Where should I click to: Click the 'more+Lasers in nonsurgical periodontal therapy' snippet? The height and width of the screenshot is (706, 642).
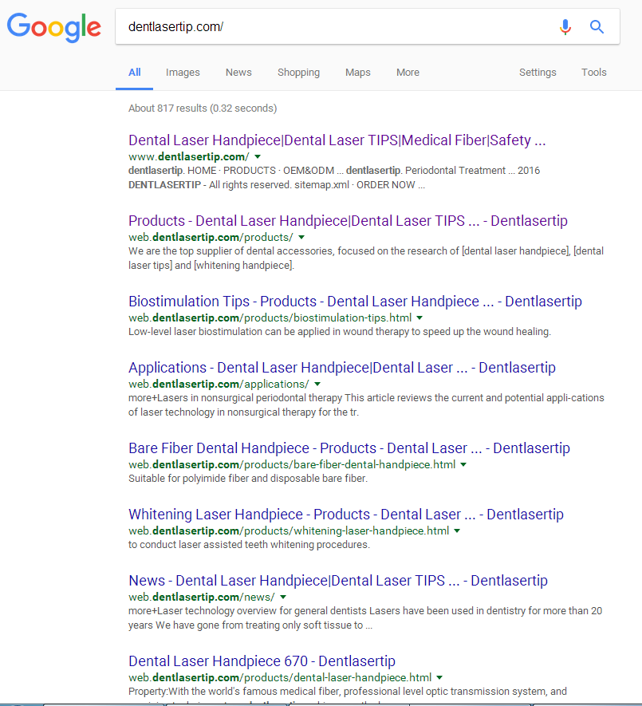point(366,405)
